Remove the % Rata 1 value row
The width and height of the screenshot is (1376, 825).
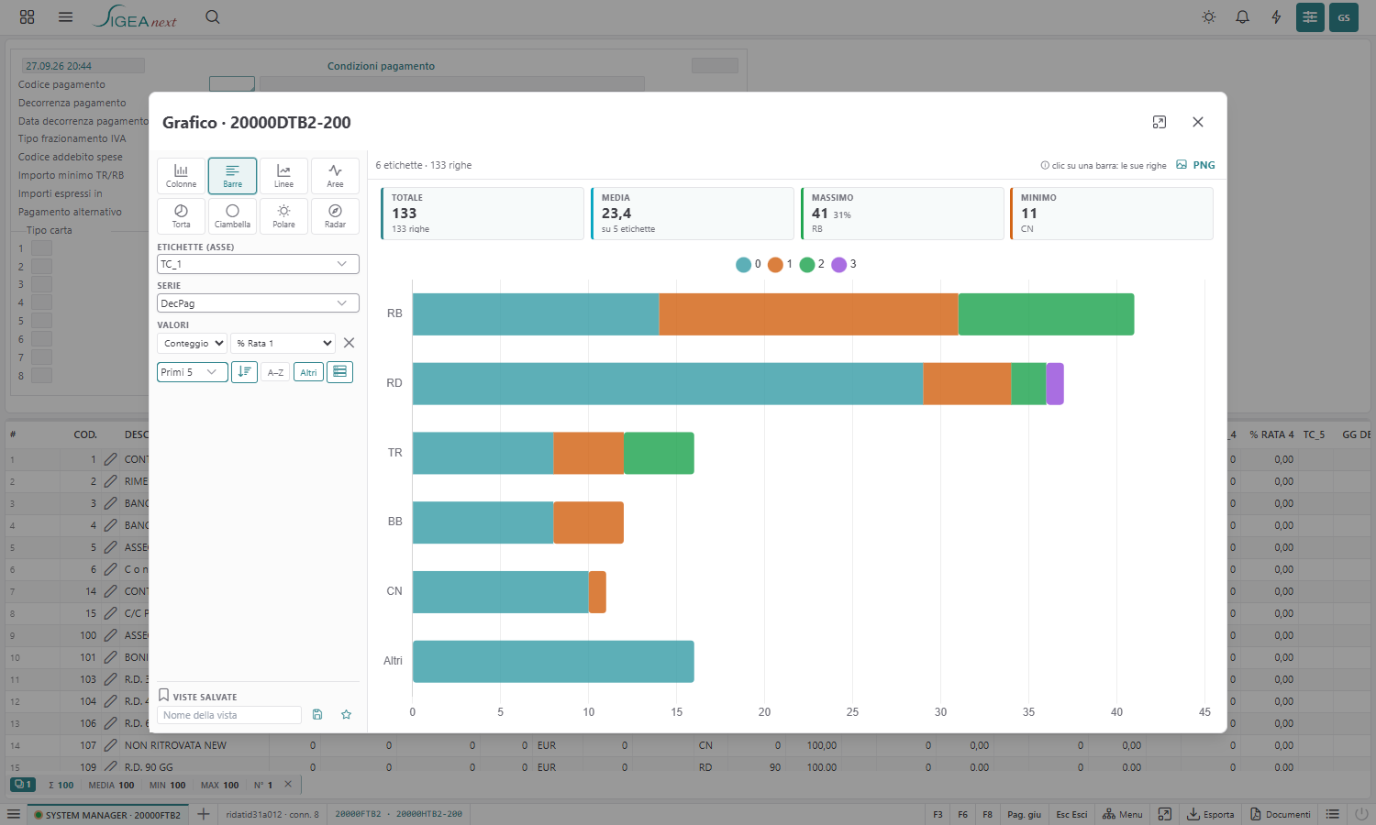click(x=349, y=343)
